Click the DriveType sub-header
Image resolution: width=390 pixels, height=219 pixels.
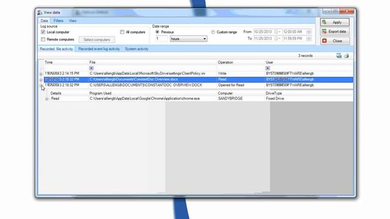(274, 93)
